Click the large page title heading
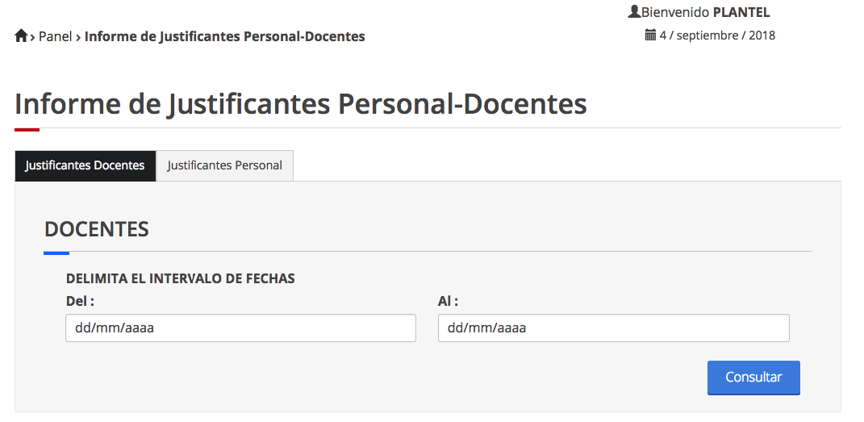 300,104
